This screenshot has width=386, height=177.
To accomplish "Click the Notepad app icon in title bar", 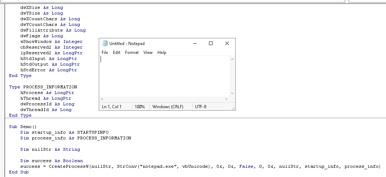I will coord(105,43).
